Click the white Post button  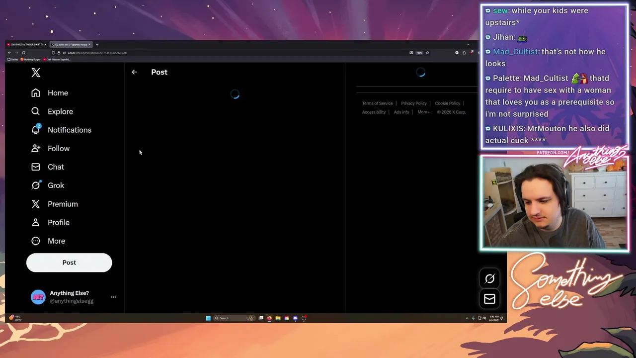[69, 263]
